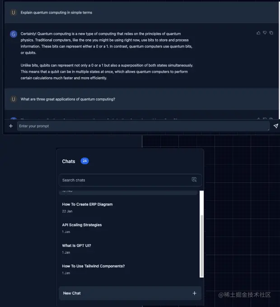Copy the quantum computing answer text
Viewport: 280px width, 307px height.
click(271, 33)
